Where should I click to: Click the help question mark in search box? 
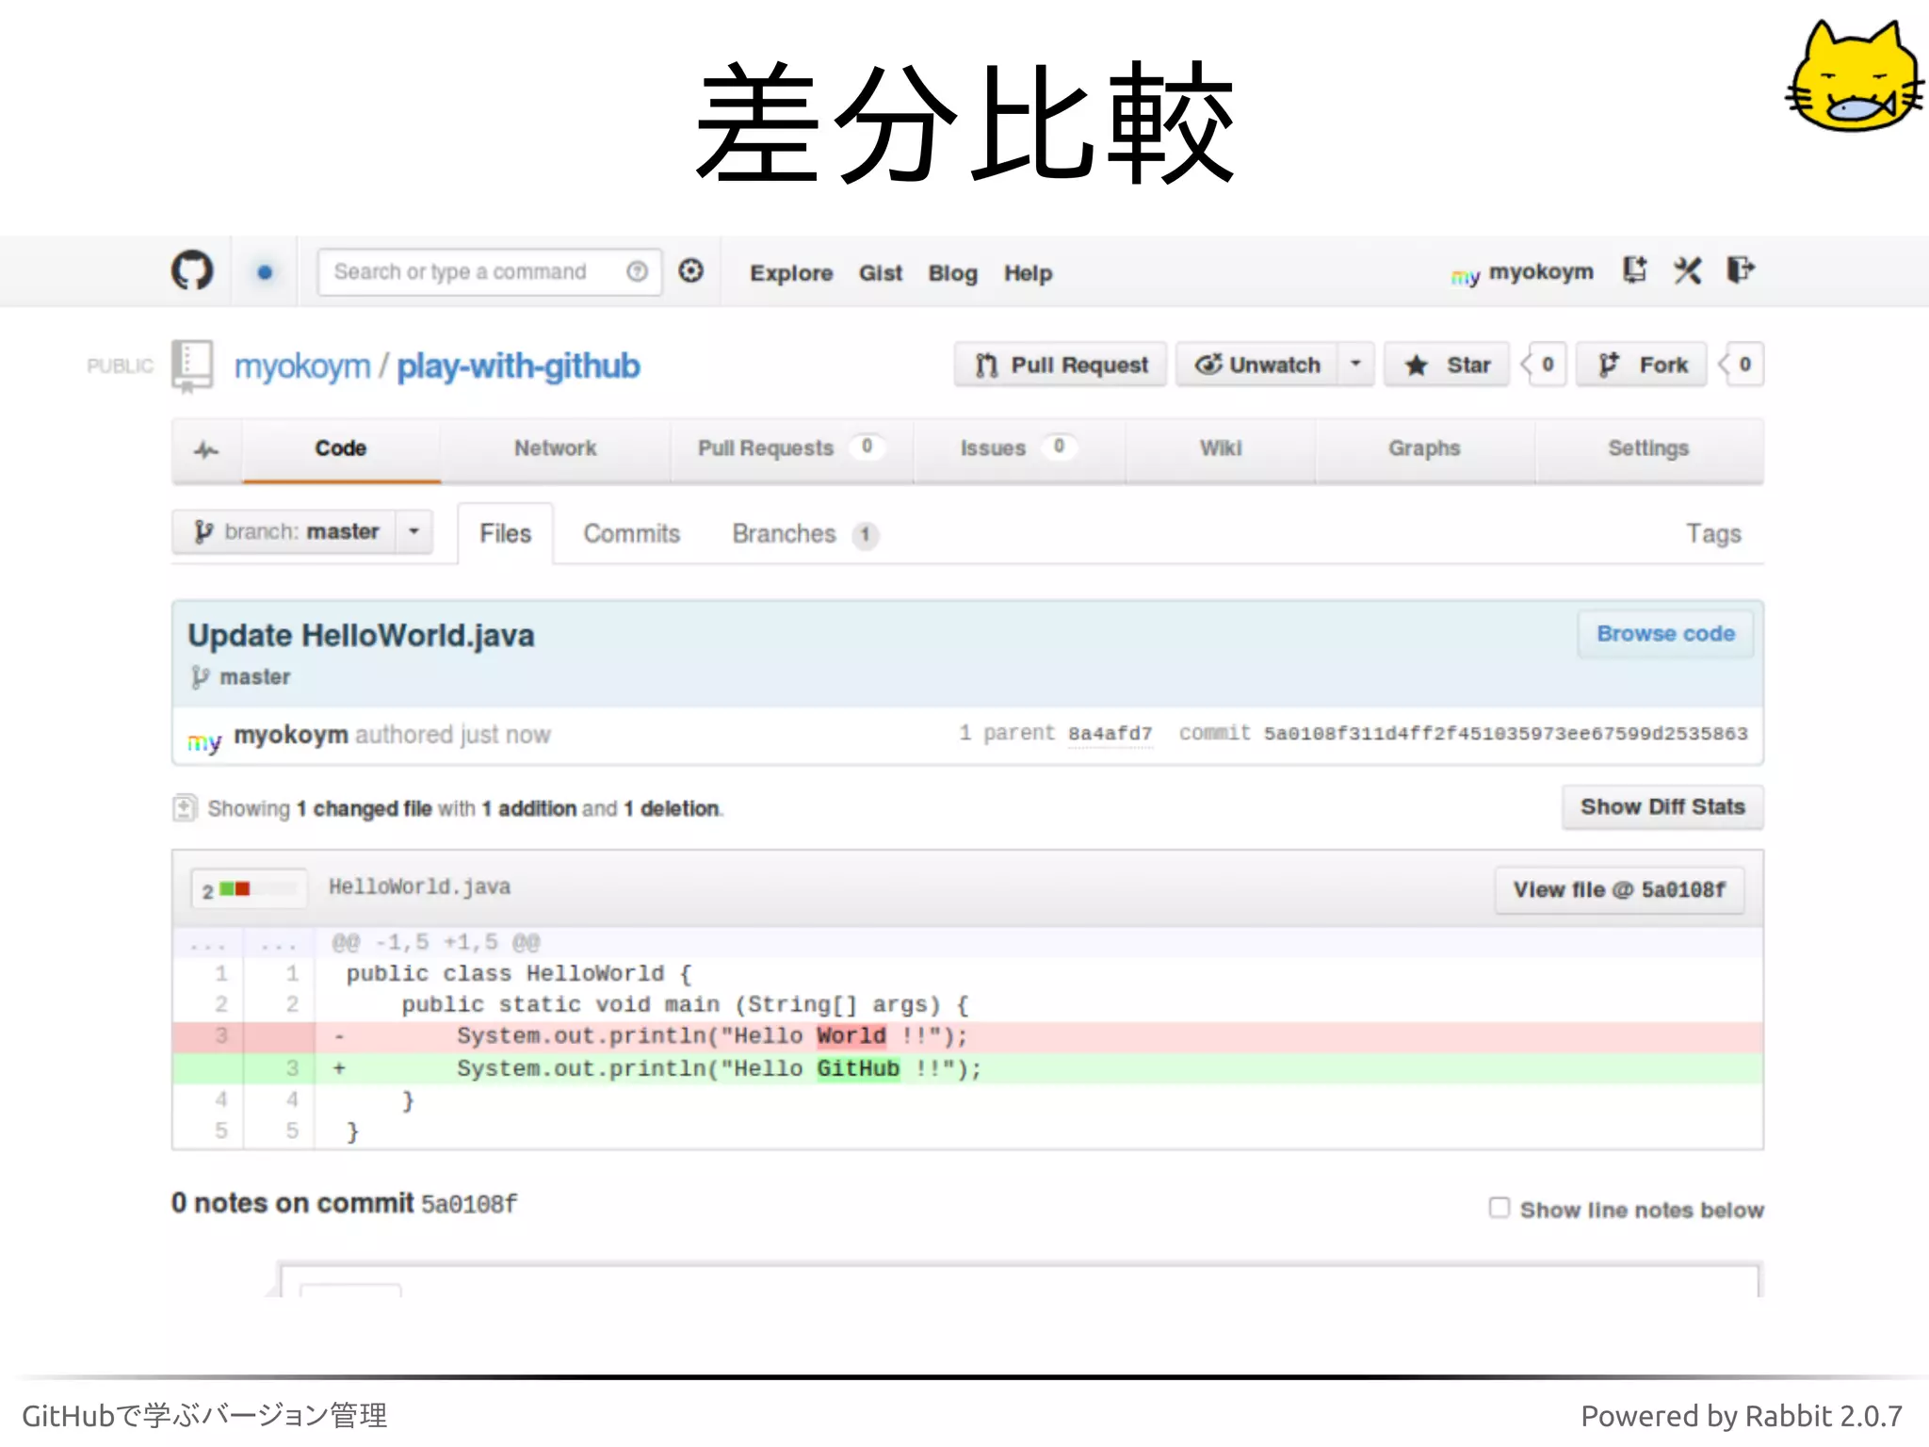637,271
